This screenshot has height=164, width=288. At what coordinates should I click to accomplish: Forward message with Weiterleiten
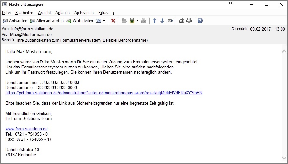79,21
